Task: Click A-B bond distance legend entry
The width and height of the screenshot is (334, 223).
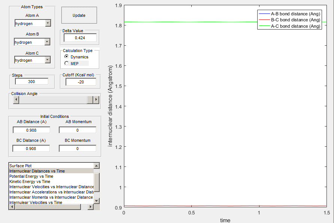Action: click(x=289, y=14)
